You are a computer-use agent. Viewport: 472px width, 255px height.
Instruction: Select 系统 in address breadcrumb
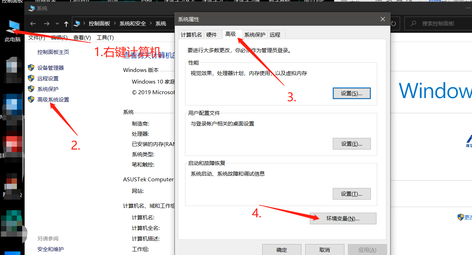(x=161, y=24)
